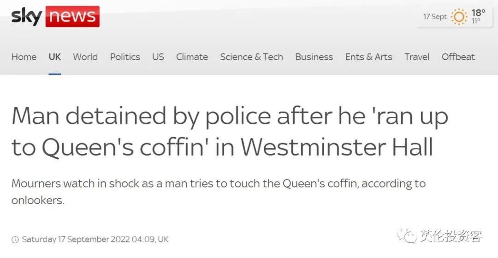Click the article headline about Queen's coffin
The image size is (498, 258).
pyautogui.click(x=230, y=131)
